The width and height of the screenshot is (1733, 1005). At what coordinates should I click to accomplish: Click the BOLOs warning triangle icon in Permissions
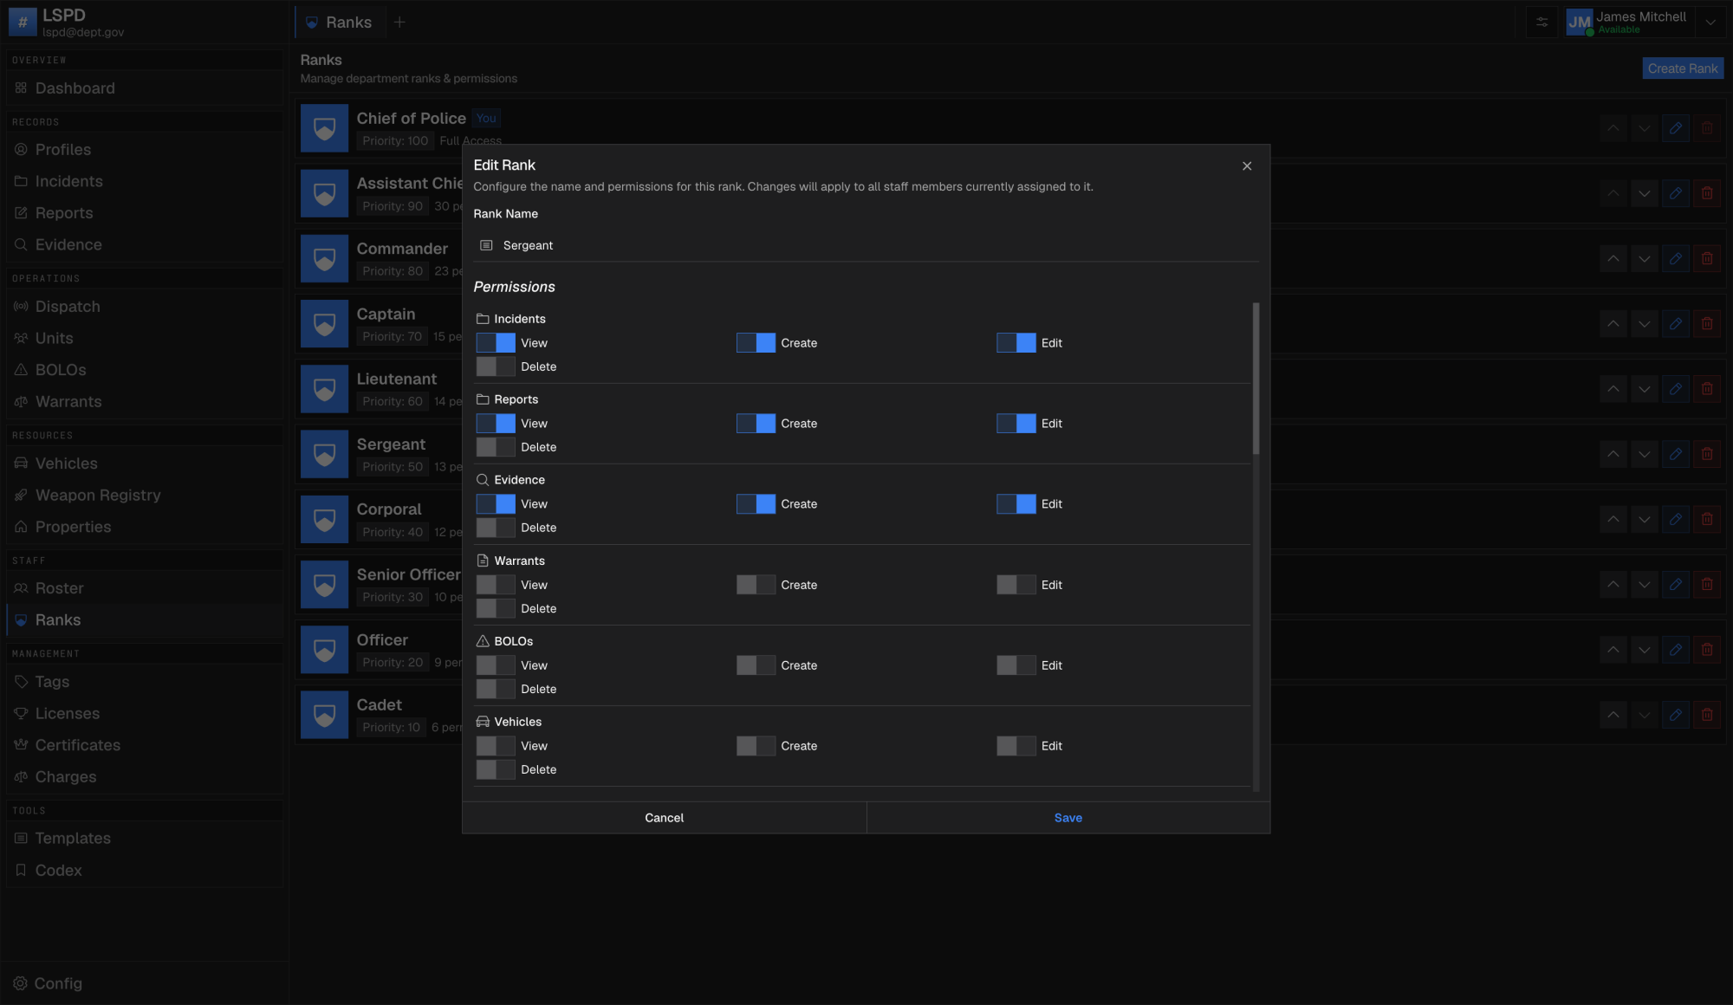click(483, 641)
